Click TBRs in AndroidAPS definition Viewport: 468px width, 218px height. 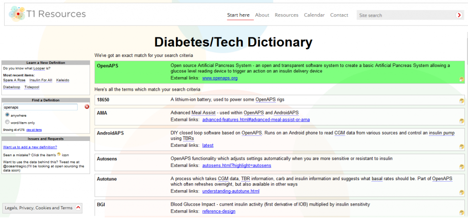click(188, 139)
